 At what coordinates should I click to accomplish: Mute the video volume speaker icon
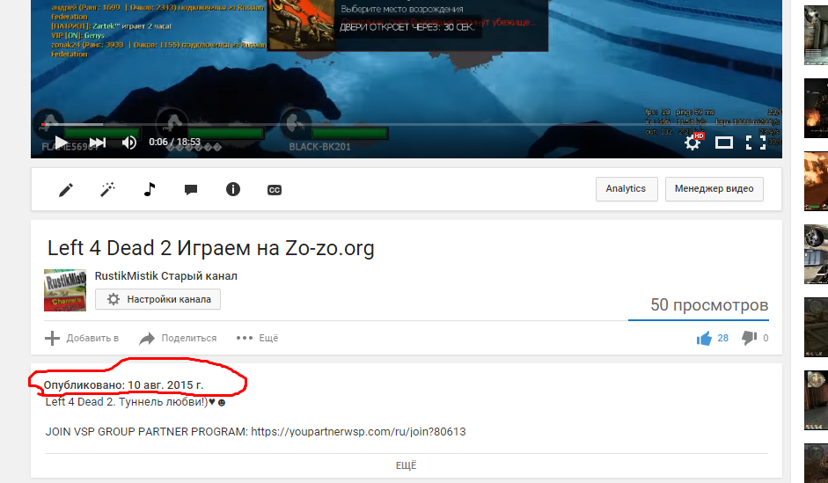point(129,142)
